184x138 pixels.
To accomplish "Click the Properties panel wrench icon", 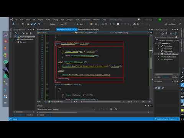I will click(163, 88).
